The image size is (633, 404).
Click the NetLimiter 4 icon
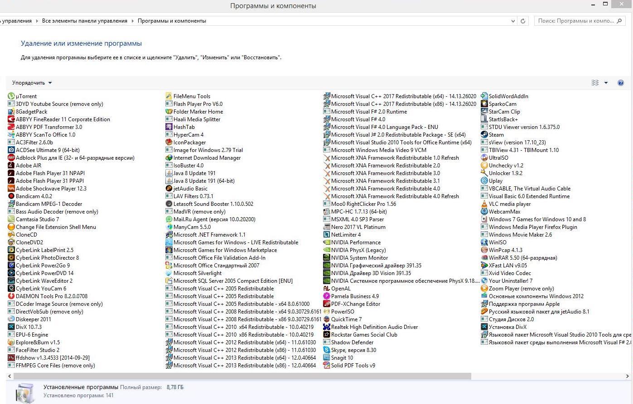click(x=327, y=234)
